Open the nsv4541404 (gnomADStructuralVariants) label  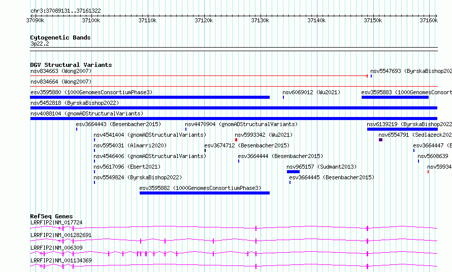pyautogui.click(x=150, y=135)
